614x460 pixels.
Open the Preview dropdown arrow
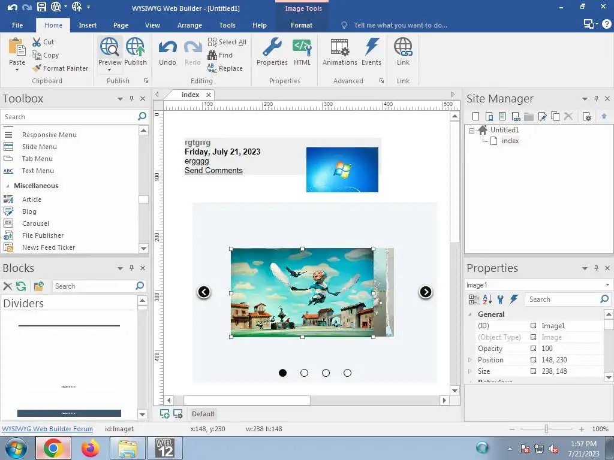point(109,70)
